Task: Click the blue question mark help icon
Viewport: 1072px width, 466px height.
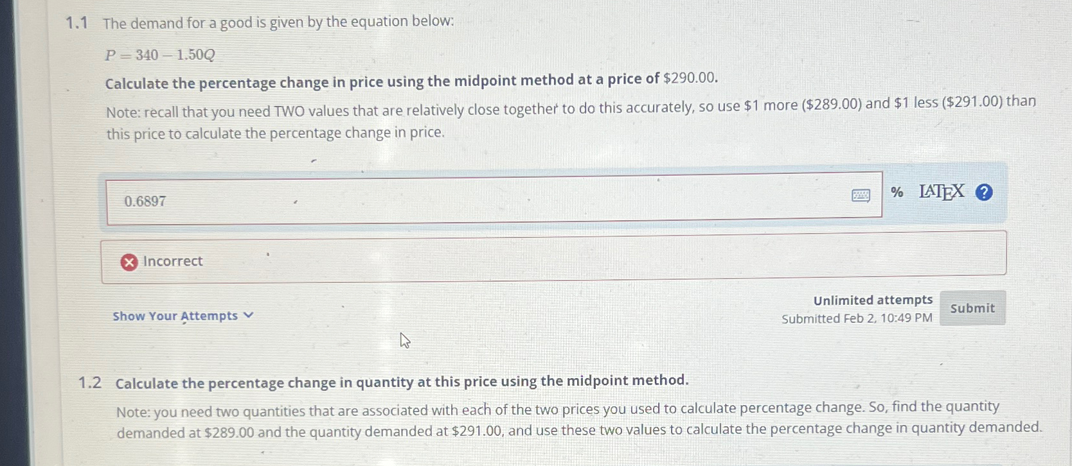Action: coord(983,191)
